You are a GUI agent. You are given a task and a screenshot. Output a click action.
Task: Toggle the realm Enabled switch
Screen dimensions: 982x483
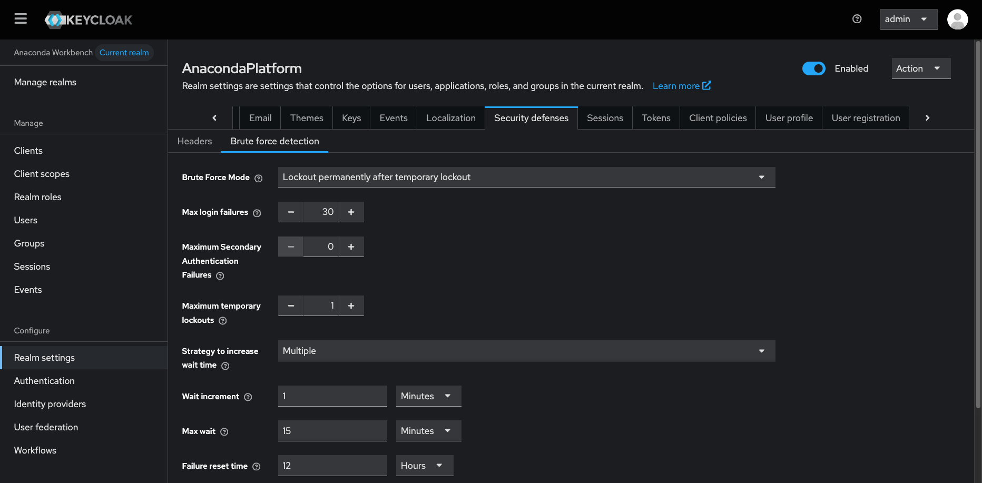pos(814,68)
